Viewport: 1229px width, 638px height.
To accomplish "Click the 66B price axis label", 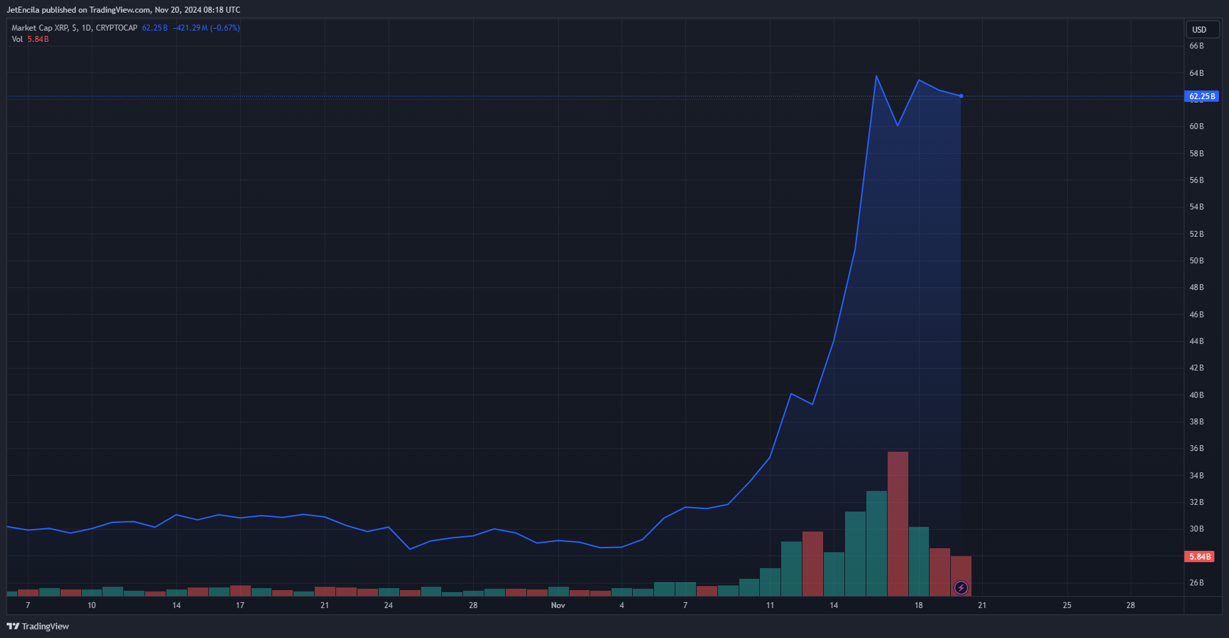I will click(1196, 46).
